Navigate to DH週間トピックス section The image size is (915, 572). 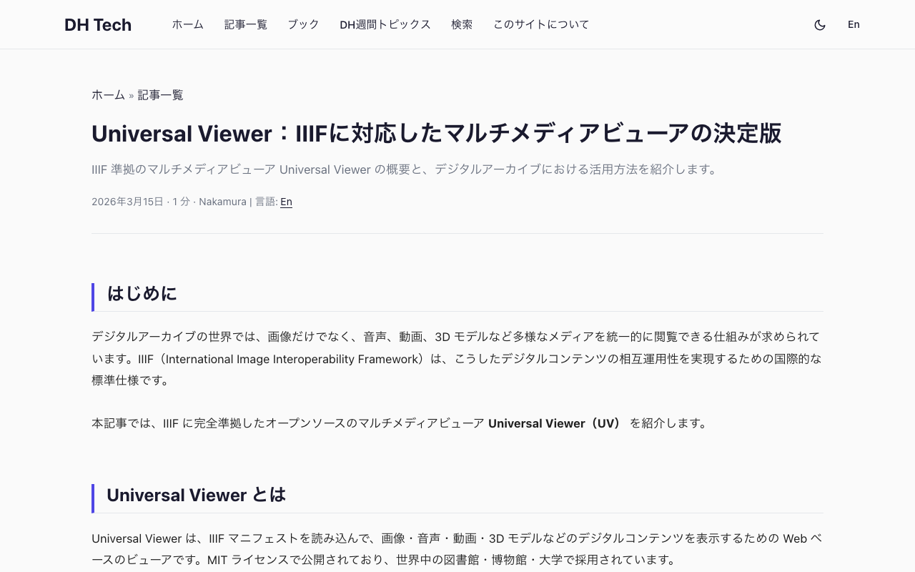coord(385,24)
